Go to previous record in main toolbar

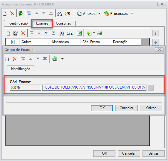coord(37,13)
